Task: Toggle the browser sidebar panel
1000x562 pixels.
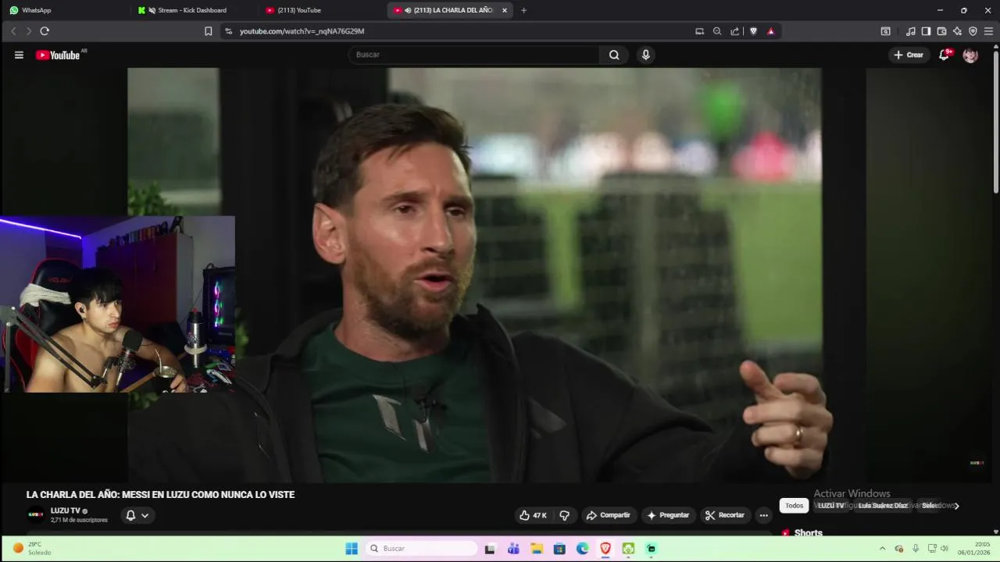Action: tap(926, 31)
